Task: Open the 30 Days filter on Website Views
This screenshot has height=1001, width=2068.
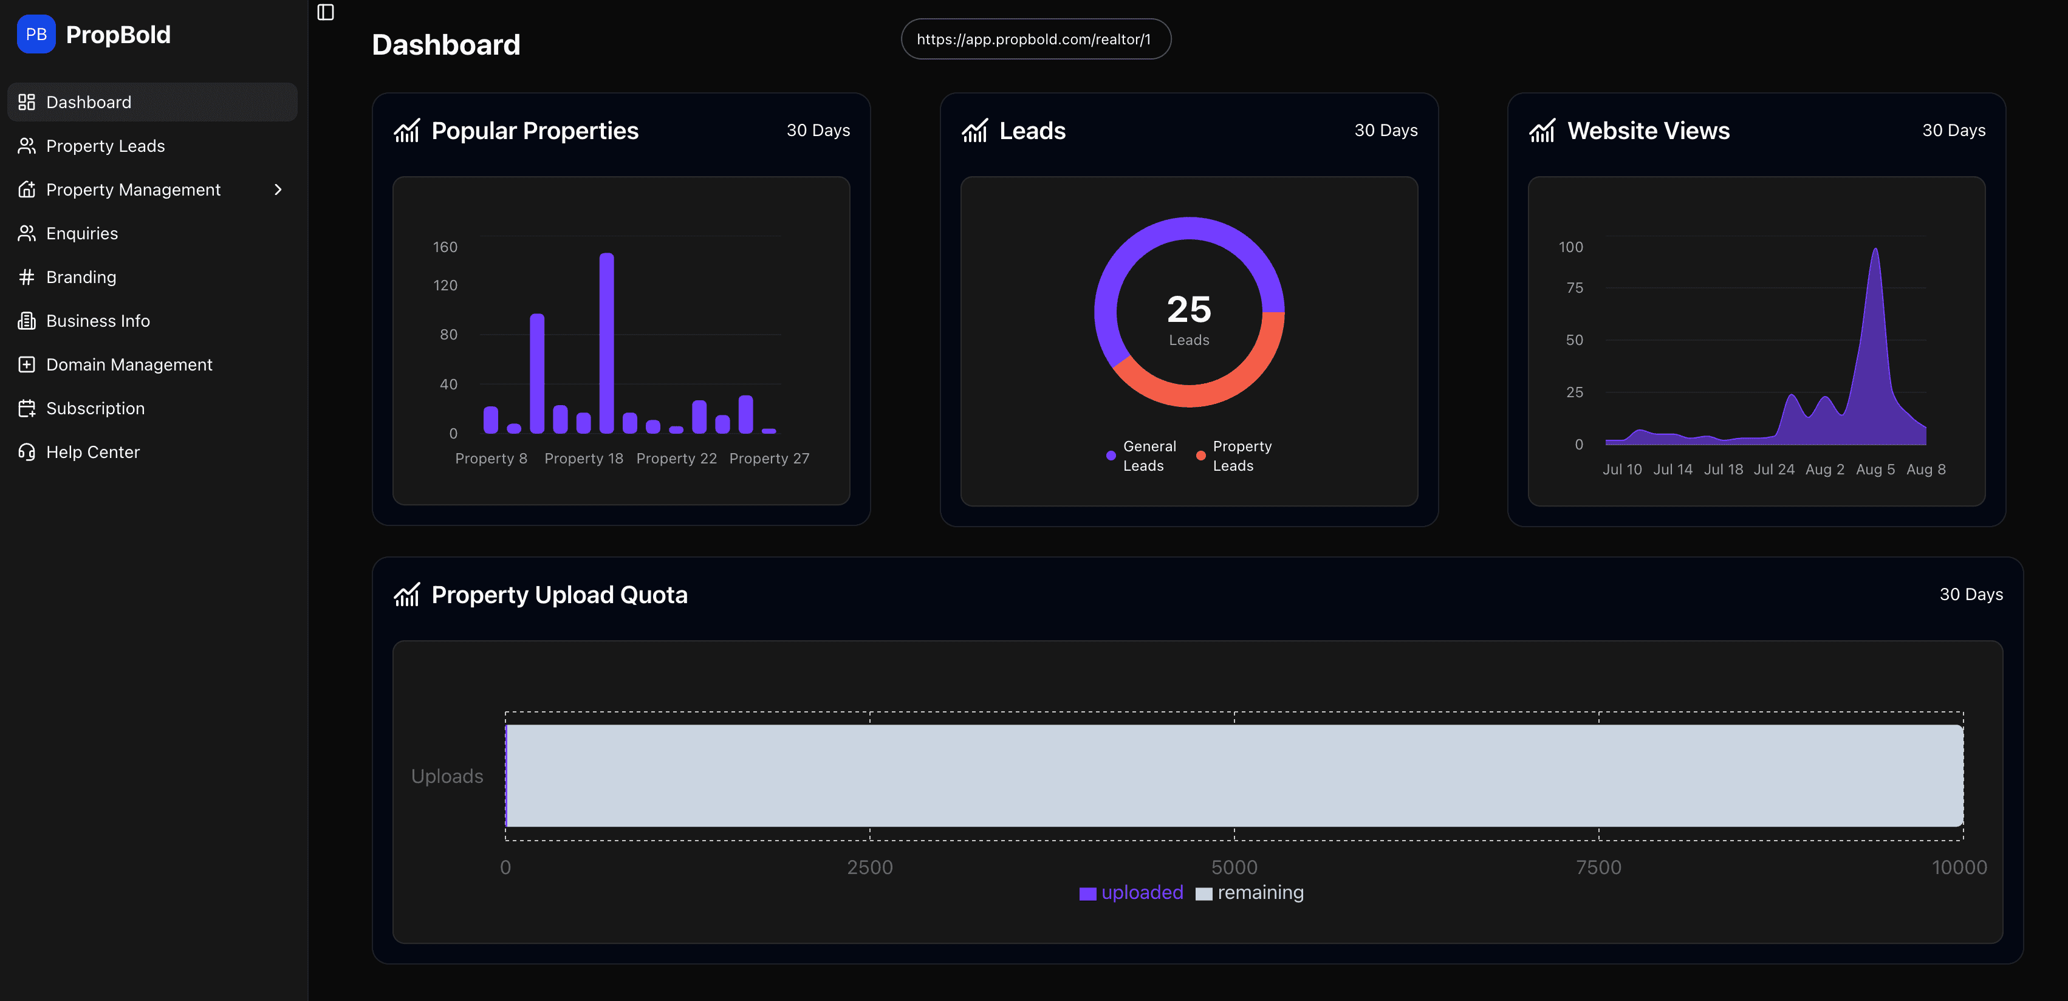Action: [x=1953, y=130]
